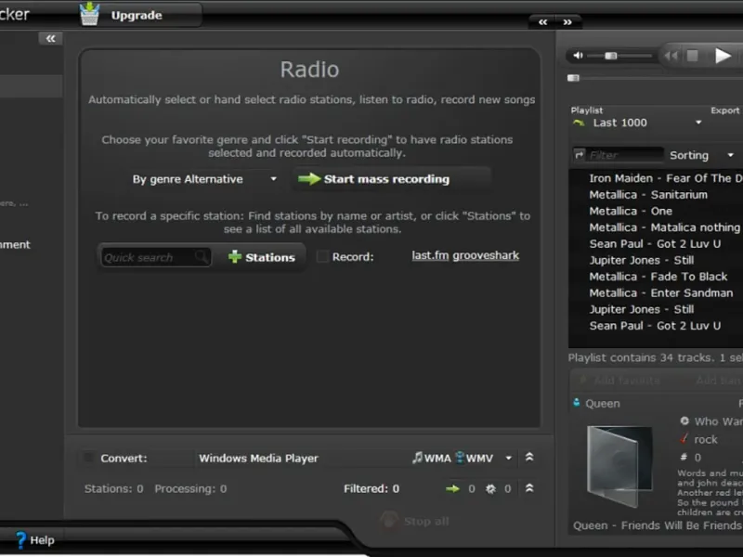The height and width of the screenshot is (557, 743).
Task: Select track Metallica - Enter Sandman
Action: pos(660,292)
